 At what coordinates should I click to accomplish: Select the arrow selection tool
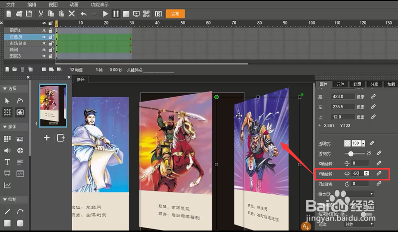pos(7,101)
